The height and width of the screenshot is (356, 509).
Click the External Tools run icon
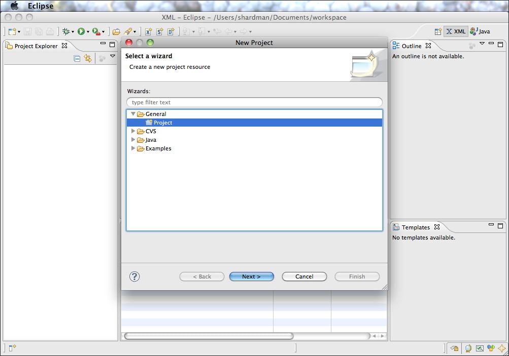pos(96,31)
